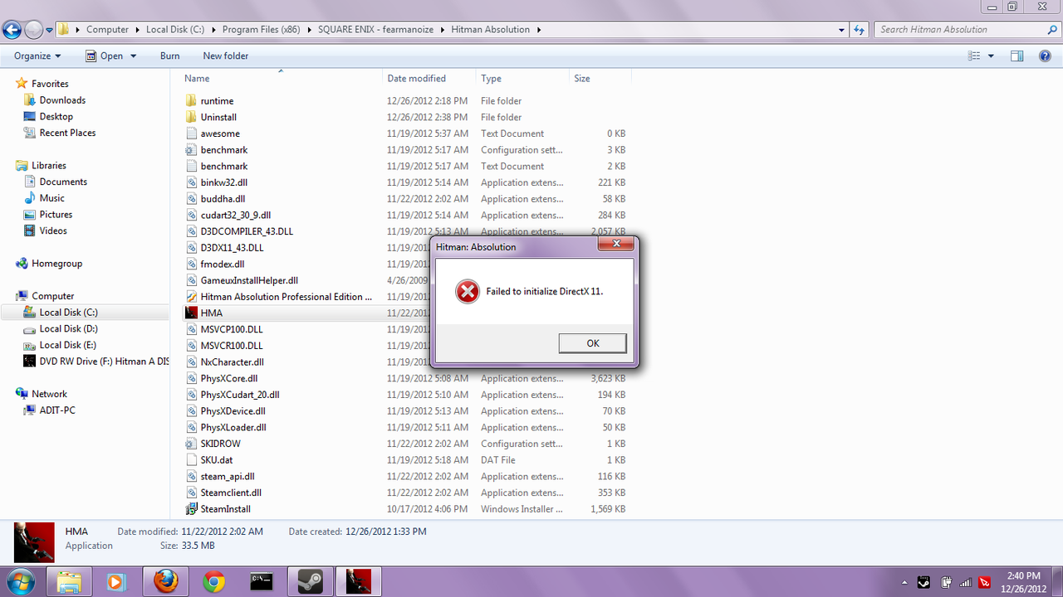Open the recent pages dropdown beside Forward
Screen dimensions: 1063x597
point(50,30)
